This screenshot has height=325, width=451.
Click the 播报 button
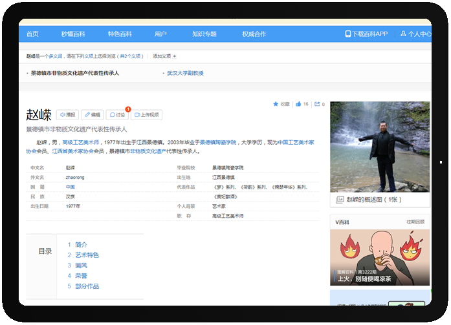click(x=67, y=115)
